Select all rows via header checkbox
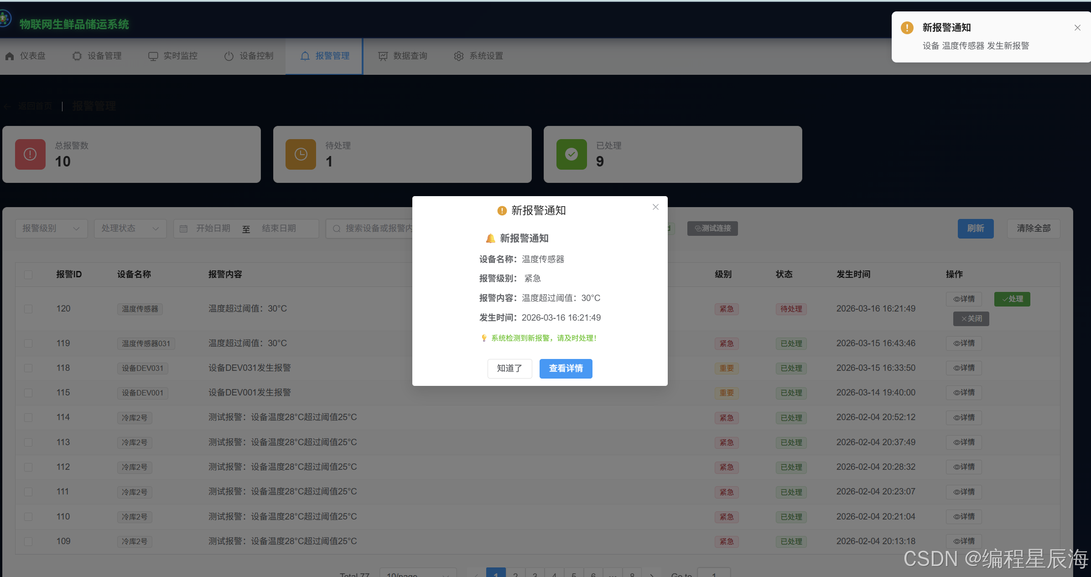Viewport: 1091px width, 577px height. pos(28,275)
